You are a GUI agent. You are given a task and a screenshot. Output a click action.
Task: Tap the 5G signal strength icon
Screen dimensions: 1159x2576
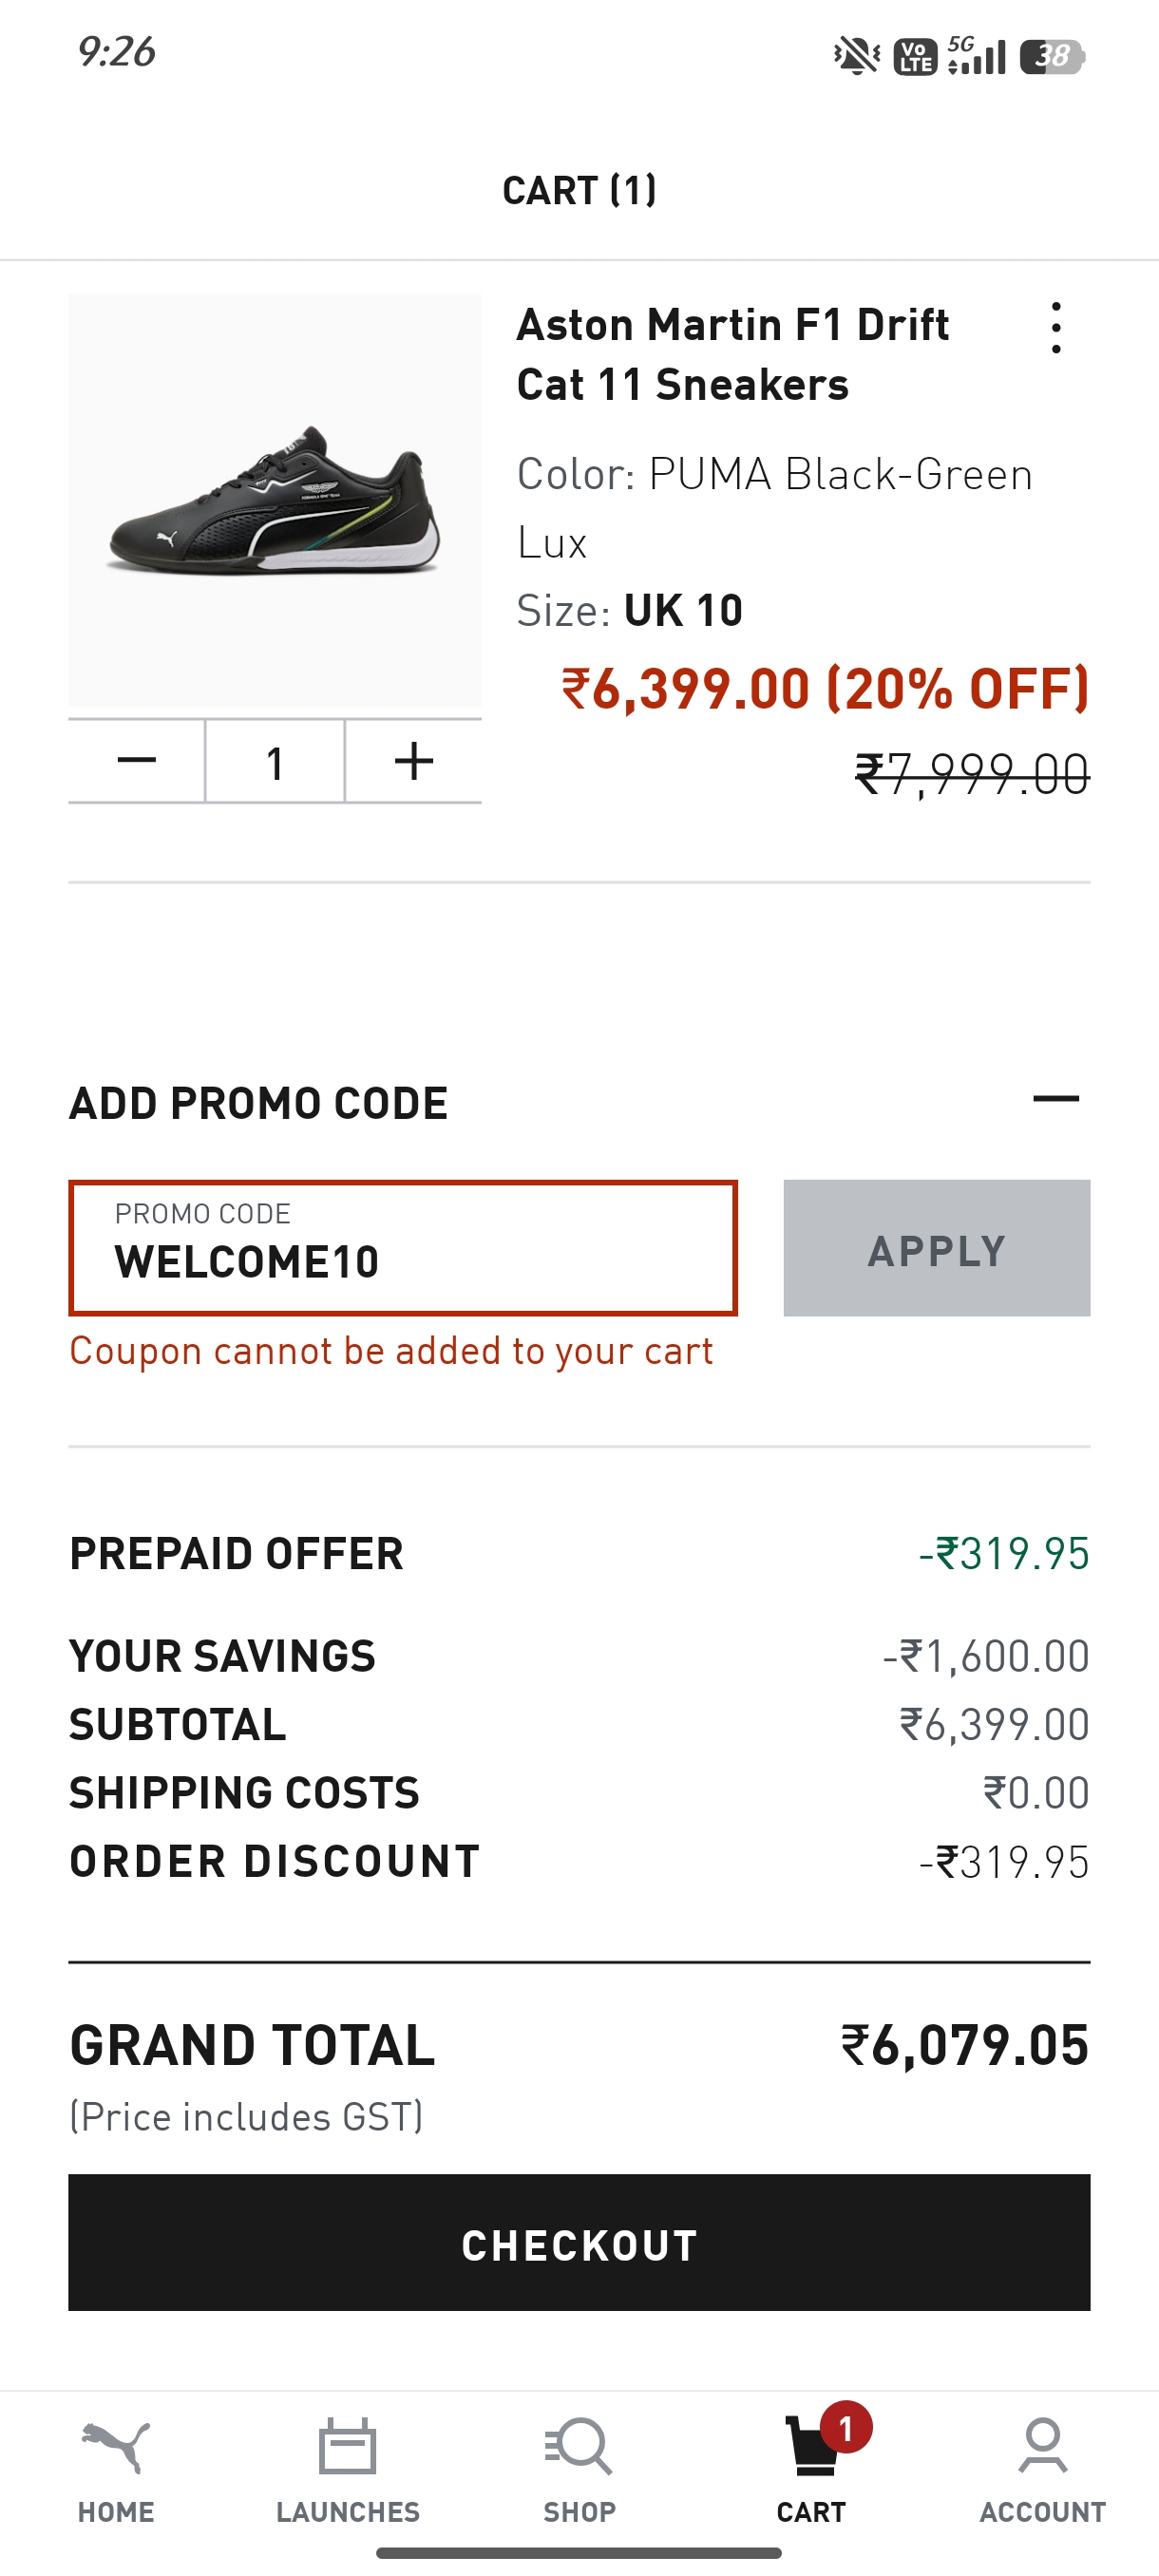click(976, 56)
